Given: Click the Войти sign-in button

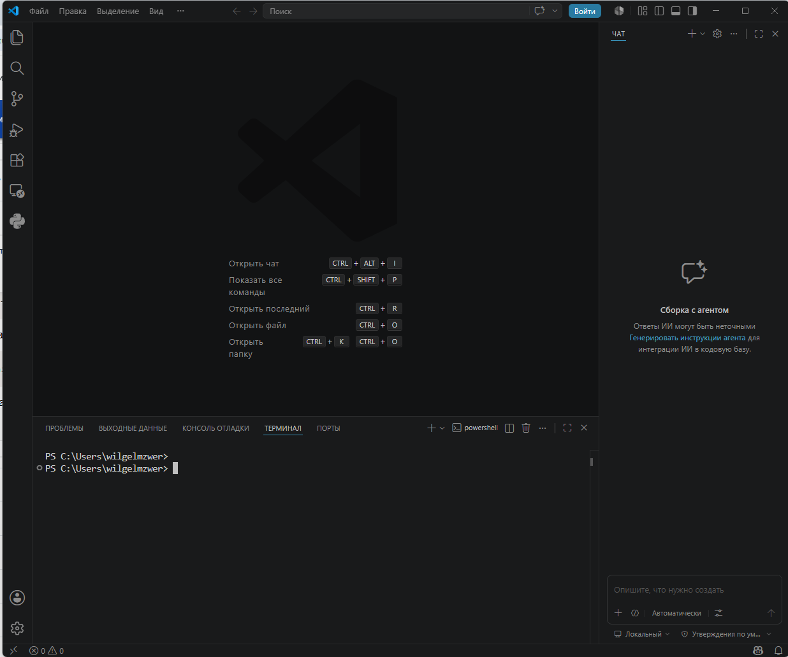Looking at the screenshot, I should coord(585,11).
